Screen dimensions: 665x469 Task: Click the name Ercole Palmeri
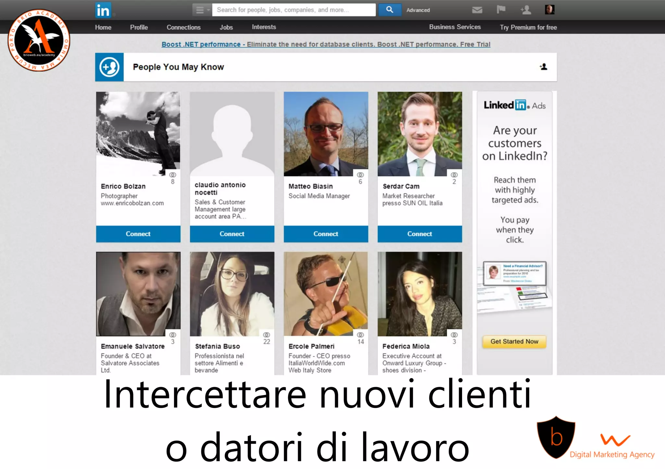tap(311, 346)
